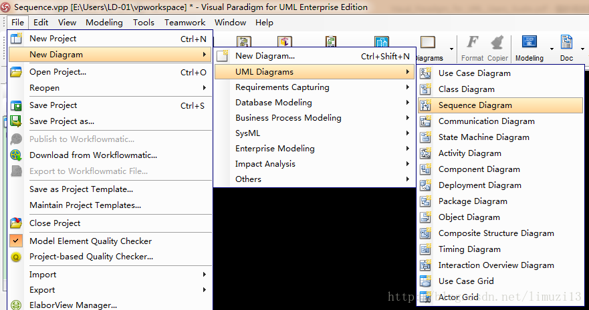Viewport: 589px width, 310px height.
Task: Expand the Database Modeling submenu
Action: tap(408, 103)
